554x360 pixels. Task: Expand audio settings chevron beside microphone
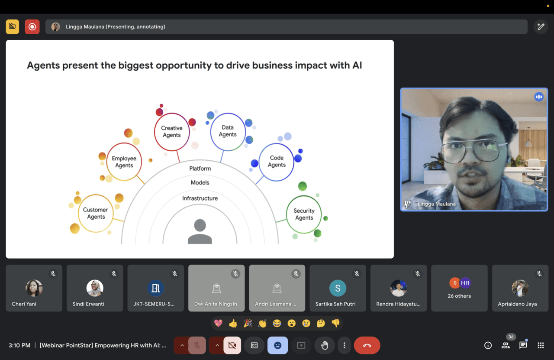click(x=182, y=345)
